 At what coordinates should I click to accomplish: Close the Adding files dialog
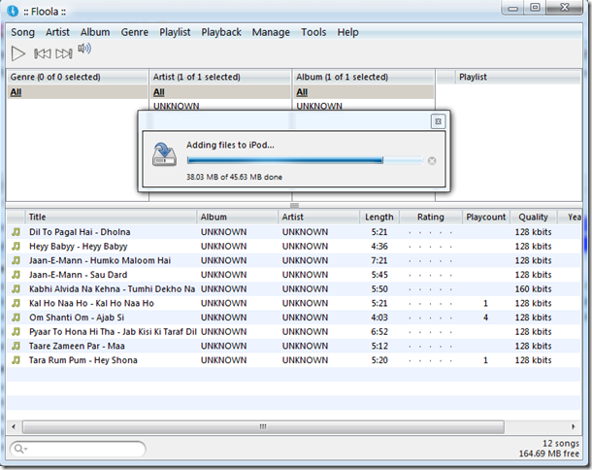[x=438, y=121]
